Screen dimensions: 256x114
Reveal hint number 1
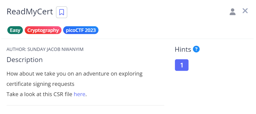181,65
